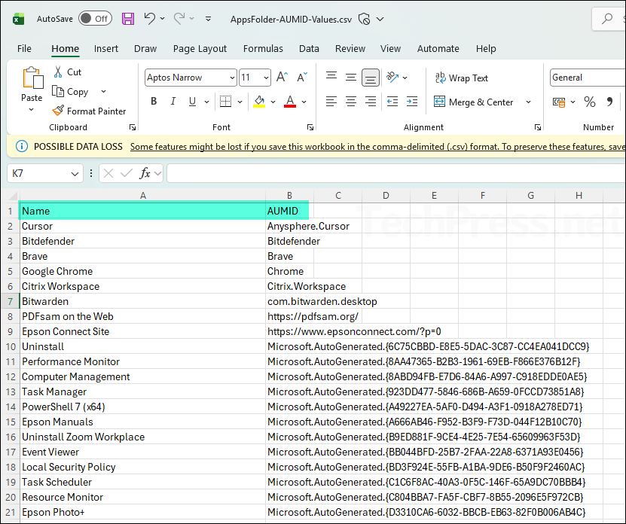Click the Center alignment icon
626x524 pixels.
(x=351, y=101)
